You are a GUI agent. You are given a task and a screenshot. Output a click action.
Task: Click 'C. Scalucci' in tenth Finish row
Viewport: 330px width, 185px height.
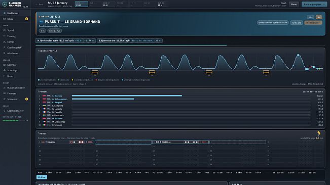[57, 125]
